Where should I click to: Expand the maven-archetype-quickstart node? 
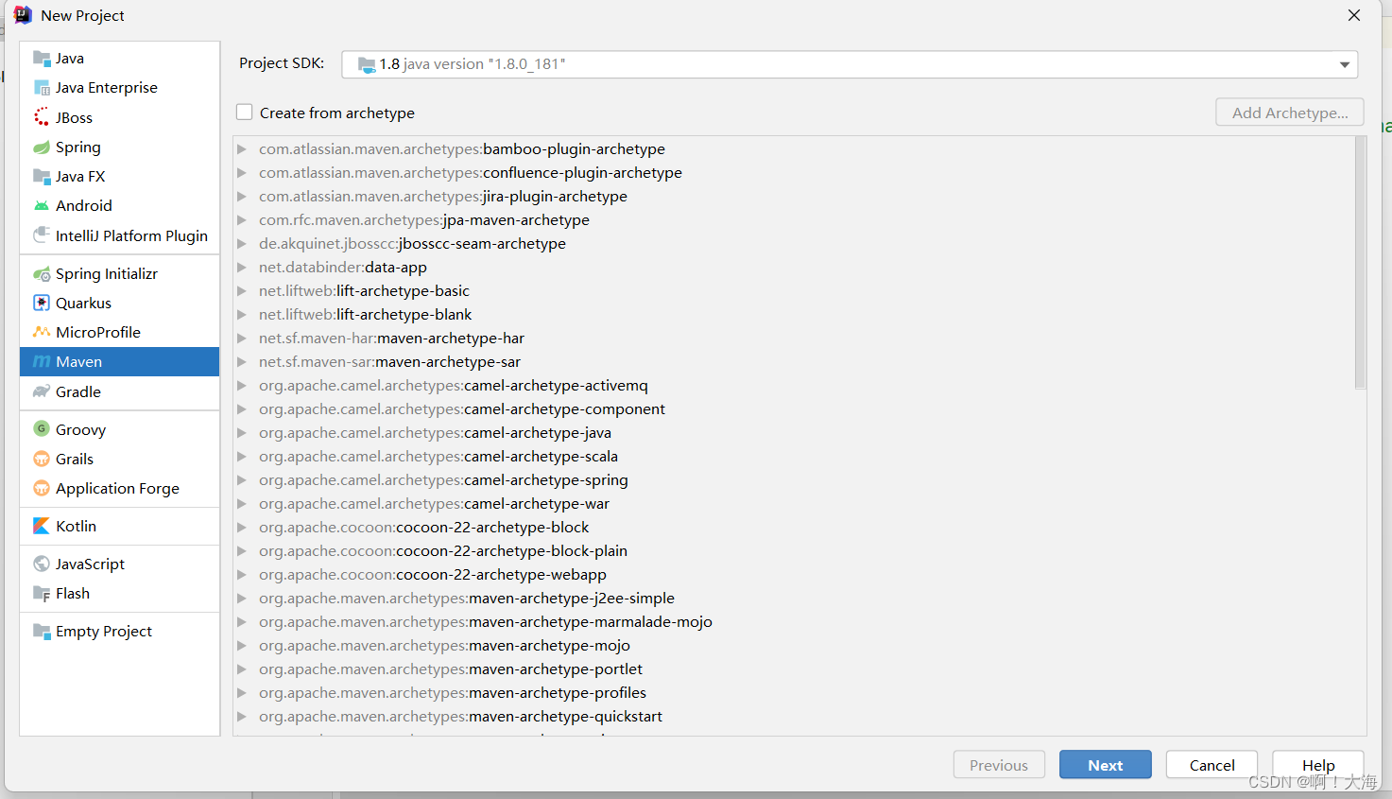click(242, 717)
